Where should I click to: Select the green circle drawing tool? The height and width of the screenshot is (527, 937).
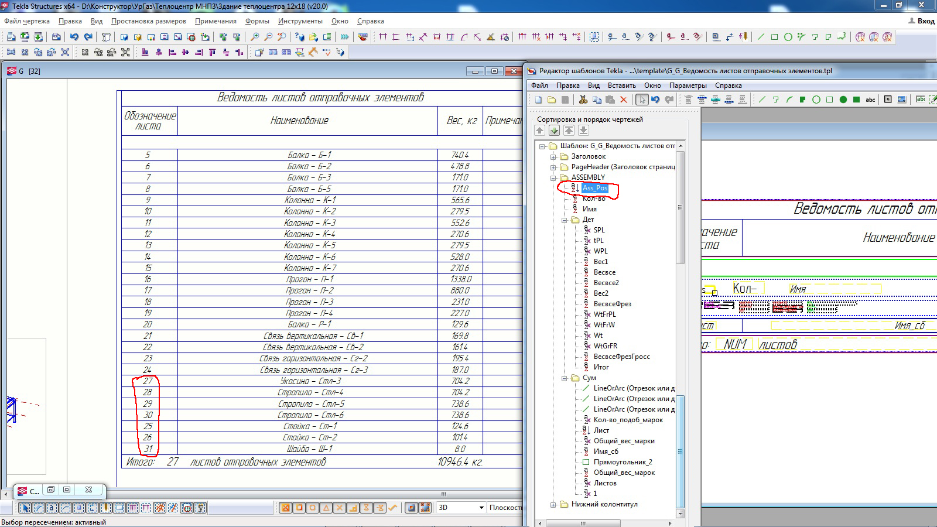(816, 100)
